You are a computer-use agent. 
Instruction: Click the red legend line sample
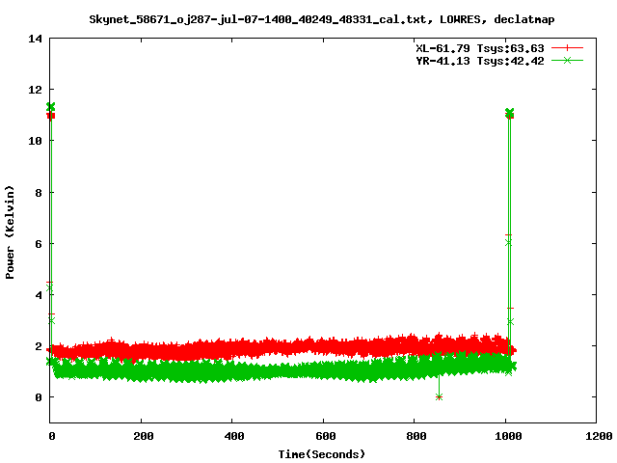click(x=567, y=48)
